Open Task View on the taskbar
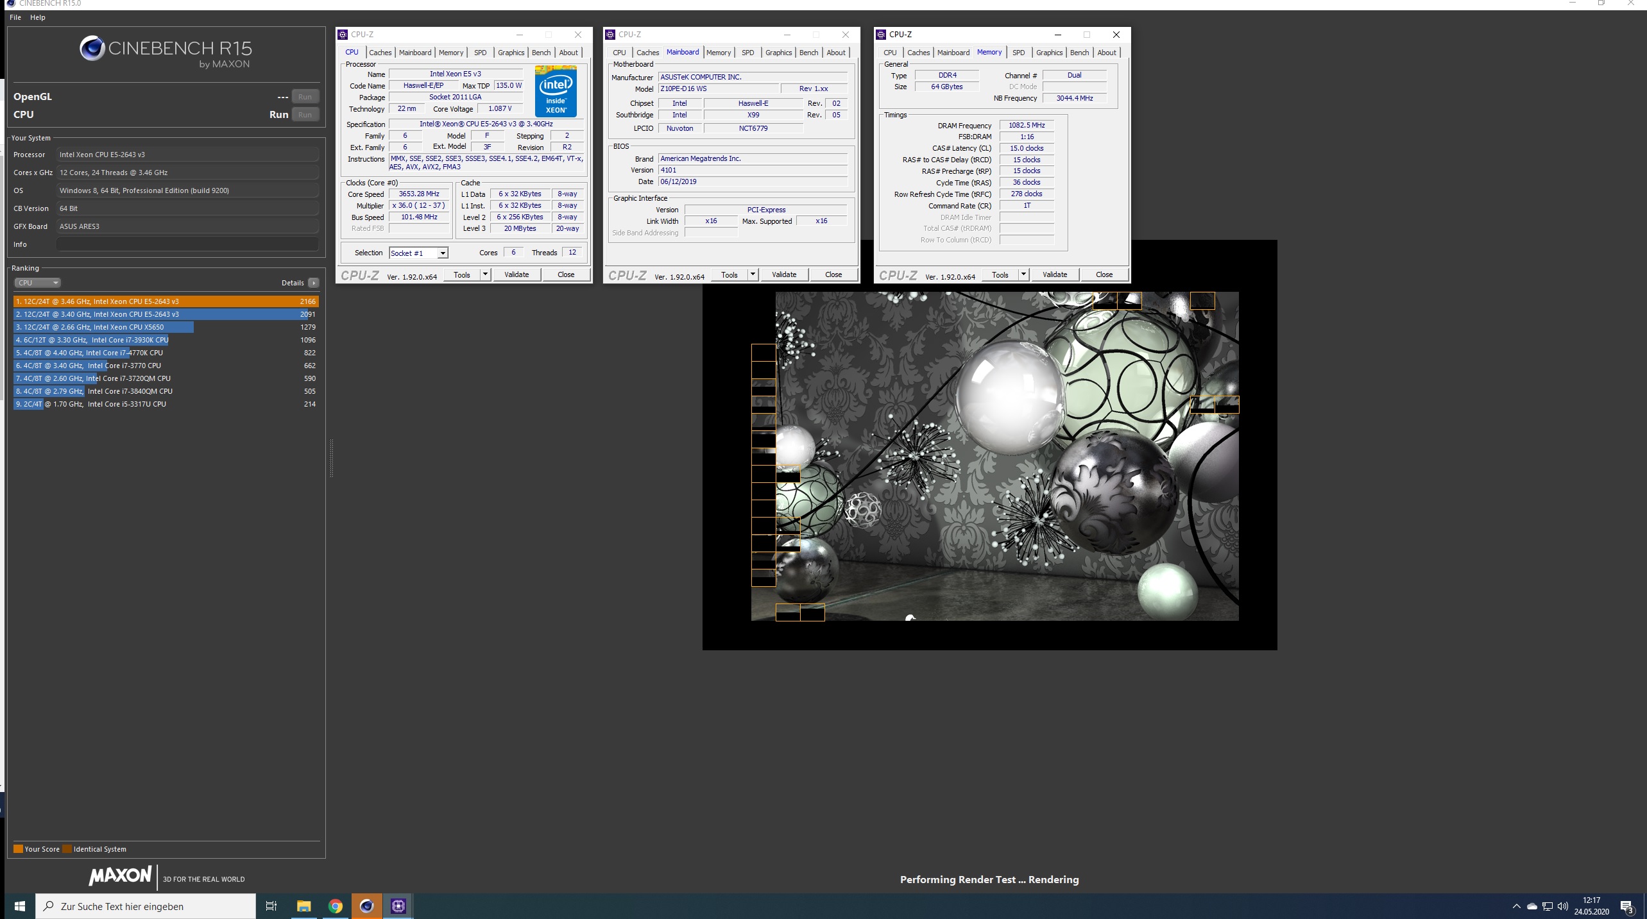 tap(271, 906)
